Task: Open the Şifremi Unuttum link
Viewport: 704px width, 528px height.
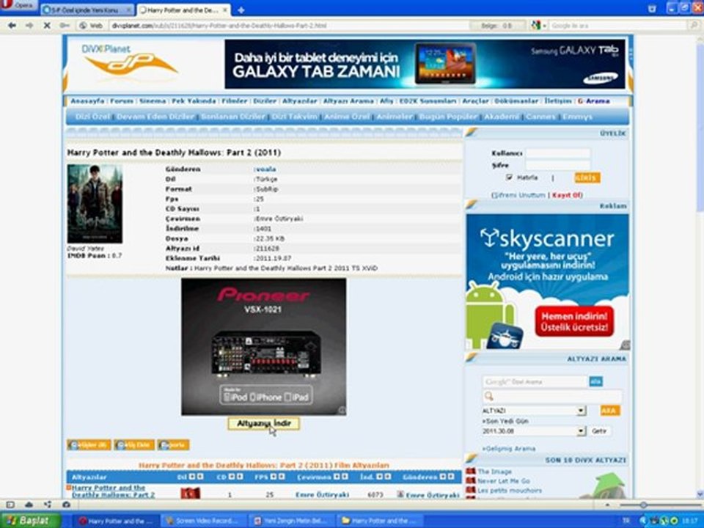Action: click(518, 195)
